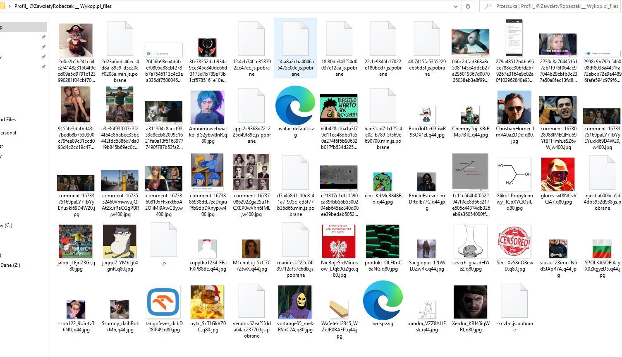Select the zxcvbn.js.pobrane file
Image resolution: width=622 pixels, height=357 pixels.
tap(514, 301)
